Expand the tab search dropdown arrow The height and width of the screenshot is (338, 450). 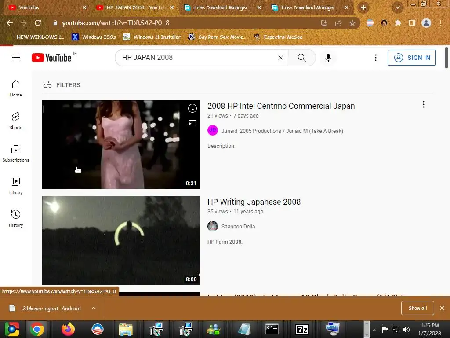click(x=398, y=8)
